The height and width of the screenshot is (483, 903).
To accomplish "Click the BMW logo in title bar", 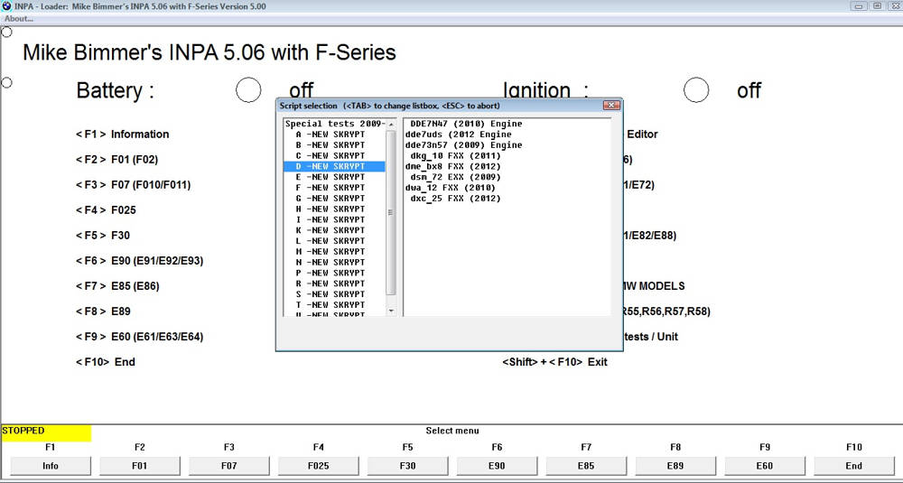I will 7,5.
